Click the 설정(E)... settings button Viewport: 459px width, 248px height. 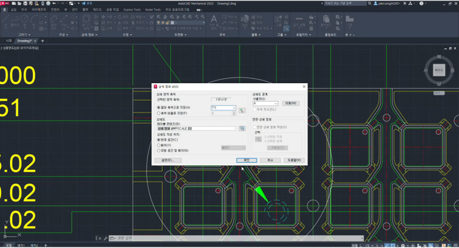click(168, 160)
